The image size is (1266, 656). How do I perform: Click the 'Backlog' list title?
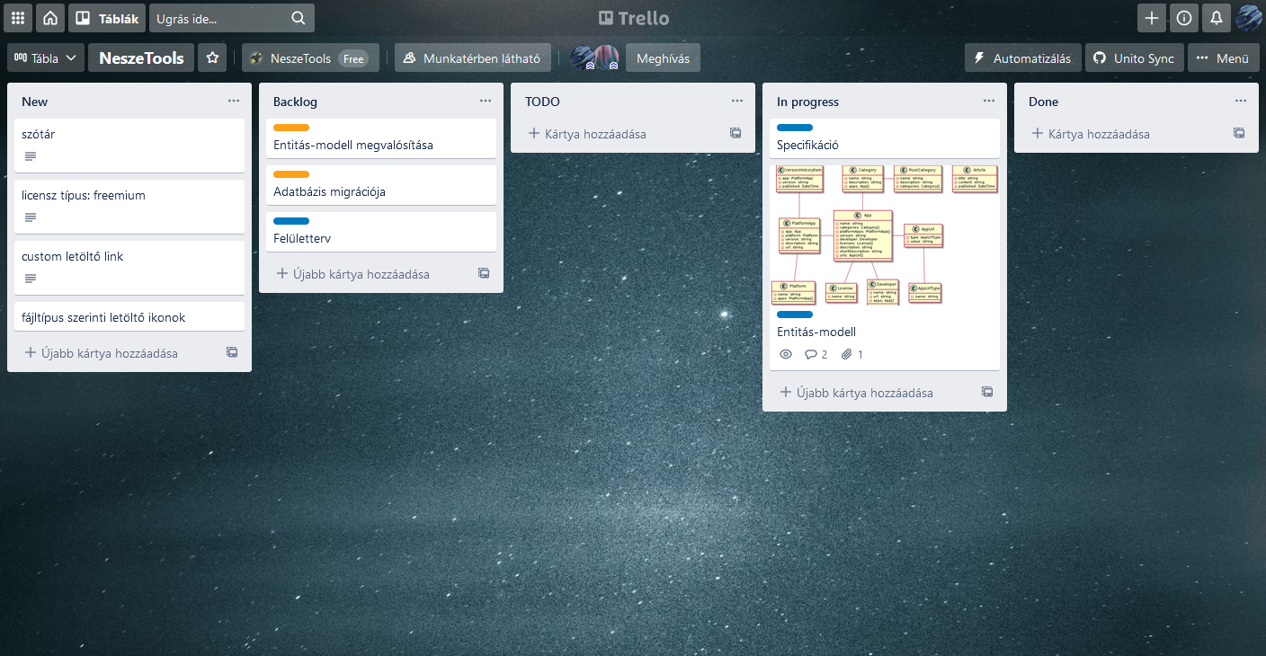(295, 102)
